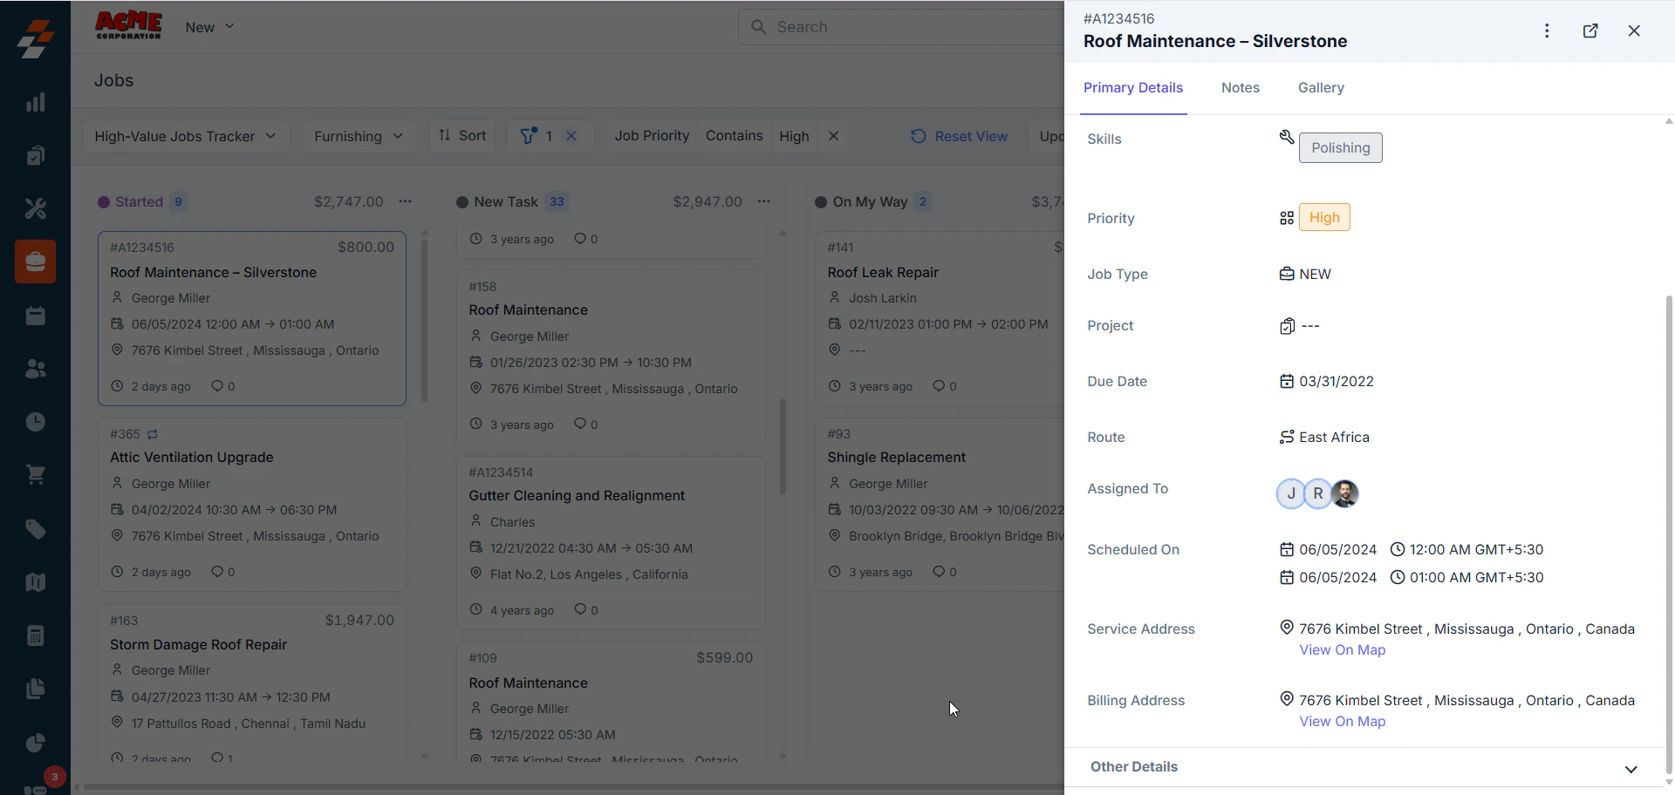Remove the Job Priority High filter chip
Image resolution: width=1675 pixels, height=795 pixels.
click(833, 136)
